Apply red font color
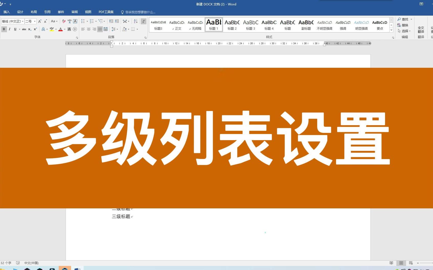This screenshot has width=433, height=270. point(61,29)
